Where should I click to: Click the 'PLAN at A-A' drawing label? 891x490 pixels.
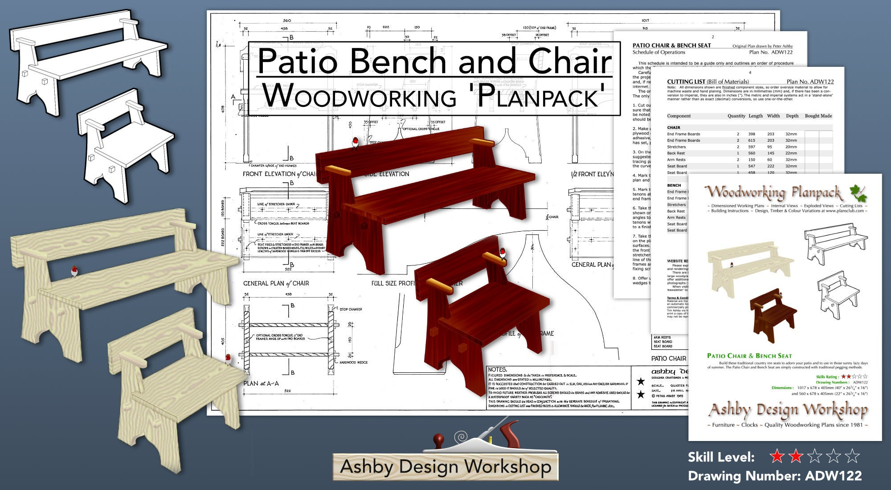click(261, 383)
